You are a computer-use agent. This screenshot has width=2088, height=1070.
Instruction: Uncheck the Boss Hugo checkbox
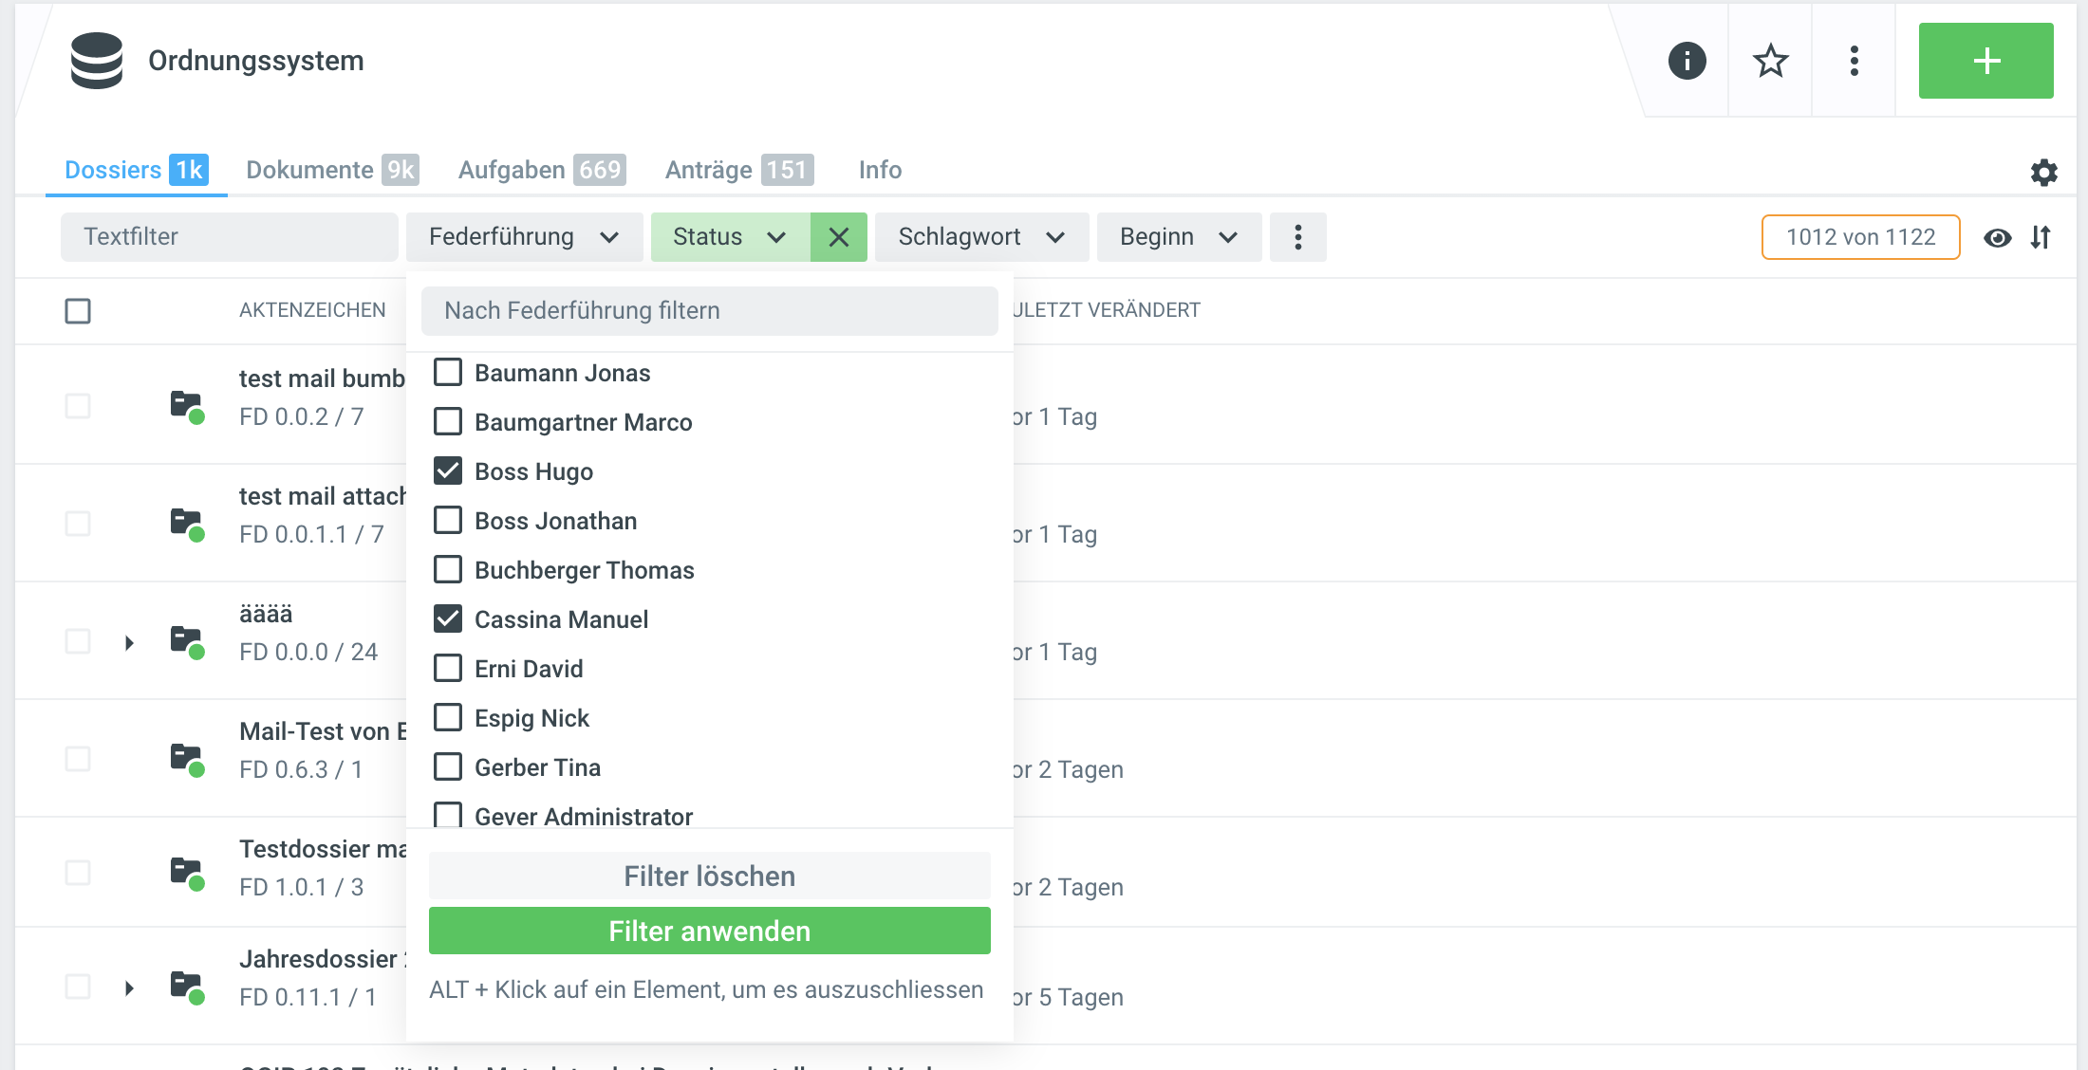(x=448, y=470)
